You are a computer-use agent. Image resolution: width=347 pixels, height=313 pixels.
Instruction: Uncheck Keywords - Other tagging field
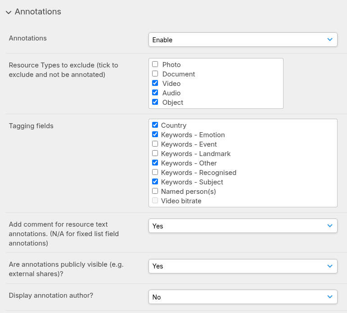click(x=155, y=163)
